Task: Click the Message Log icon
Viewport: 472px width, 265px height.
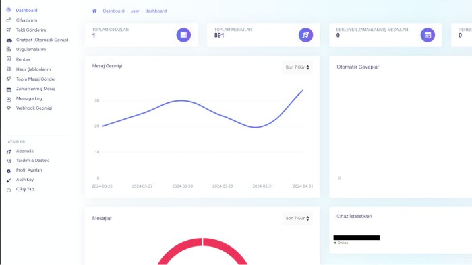Action: (8, 99)
